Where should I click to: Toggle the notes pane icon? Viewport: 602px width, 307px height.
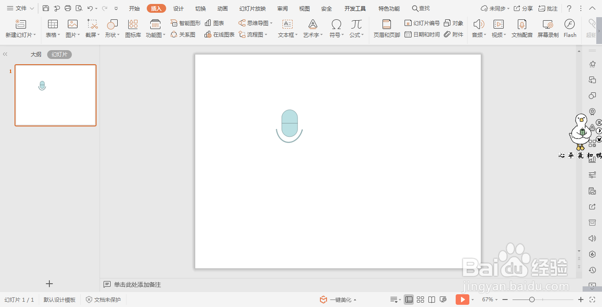point(394,300)
